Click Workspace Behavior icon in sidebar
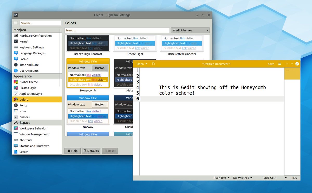 click(x=16, y=128)
